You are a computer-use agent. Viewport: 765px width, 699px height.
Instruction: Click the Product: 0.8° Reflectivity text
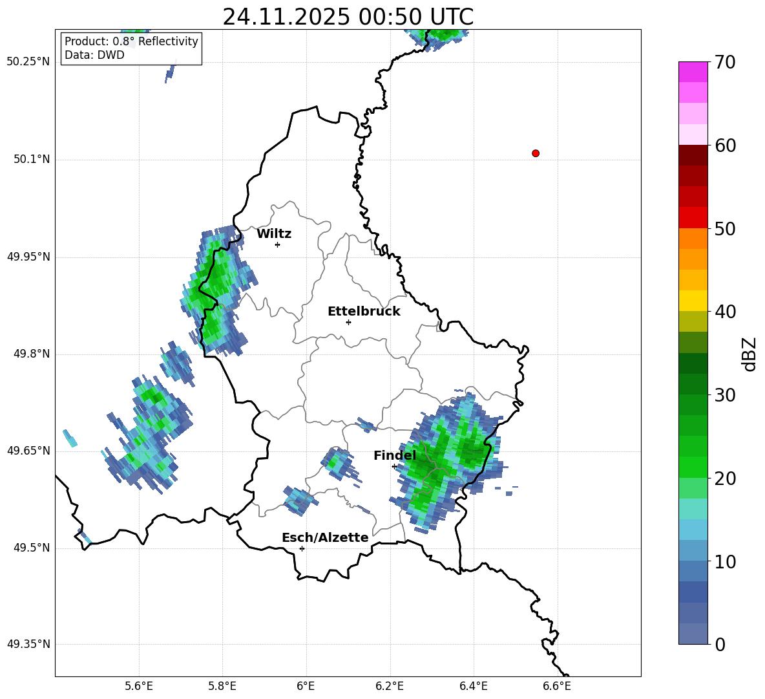(131, 41)
